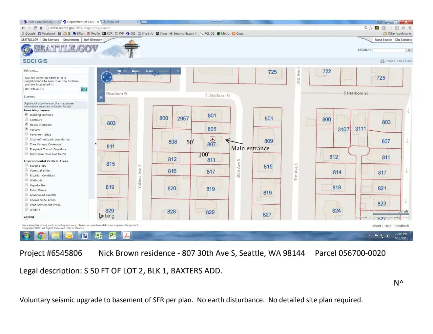Image resolution: width=433 pixels, height=334 pixels.
Task: Enable the Steep Slope layer
Action: 26,165
